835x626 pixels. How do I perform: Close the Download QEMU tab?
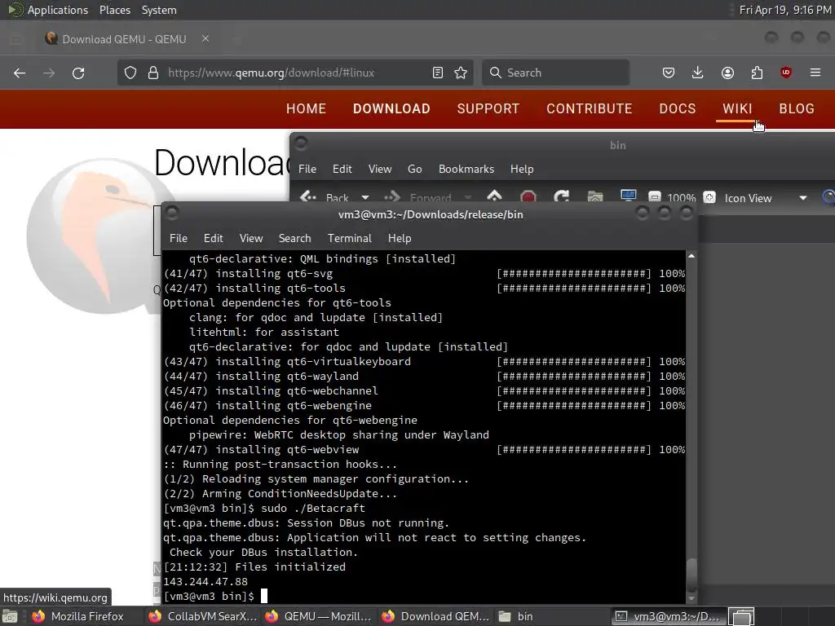click(205, 39)
